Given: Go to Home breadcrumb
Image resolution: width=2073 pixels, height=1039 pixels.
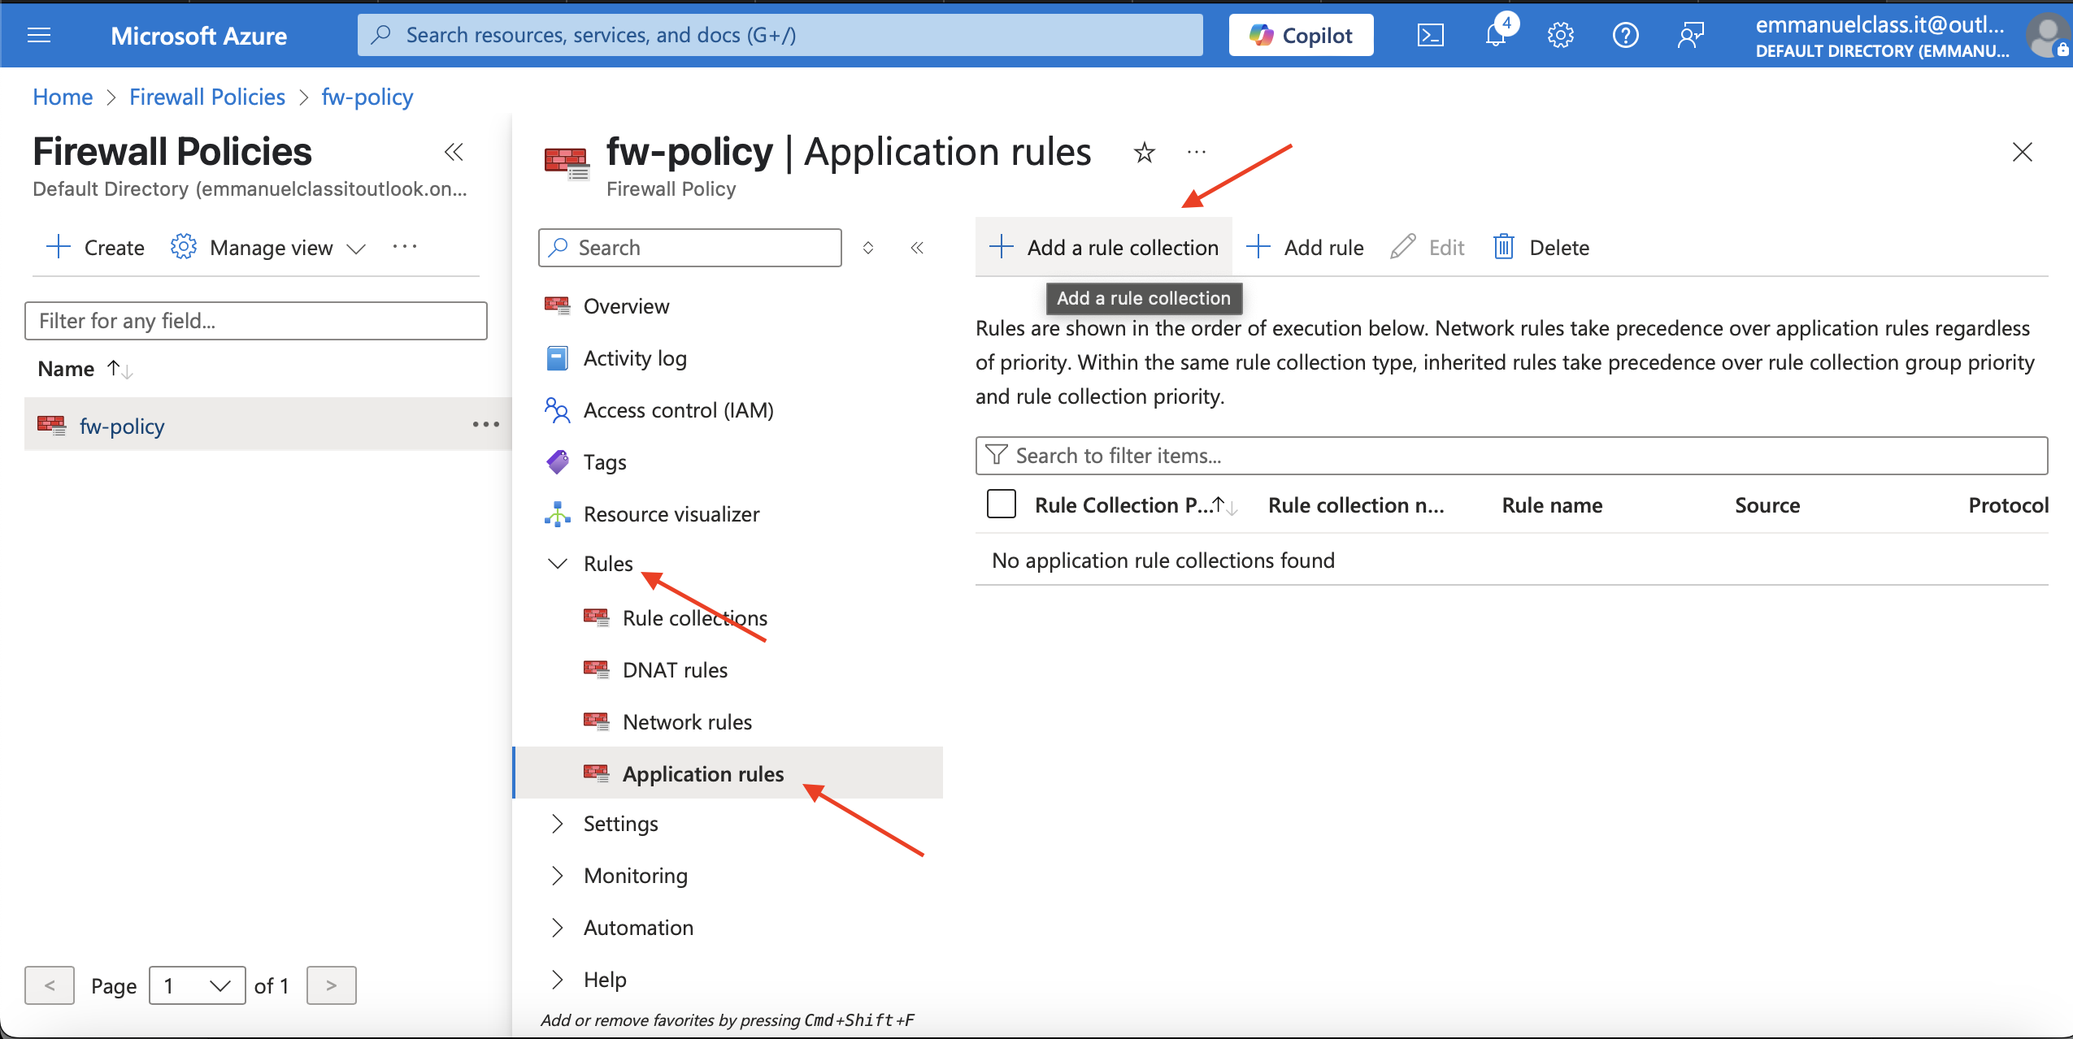Looking at the screenshot, I should [63, 97].
